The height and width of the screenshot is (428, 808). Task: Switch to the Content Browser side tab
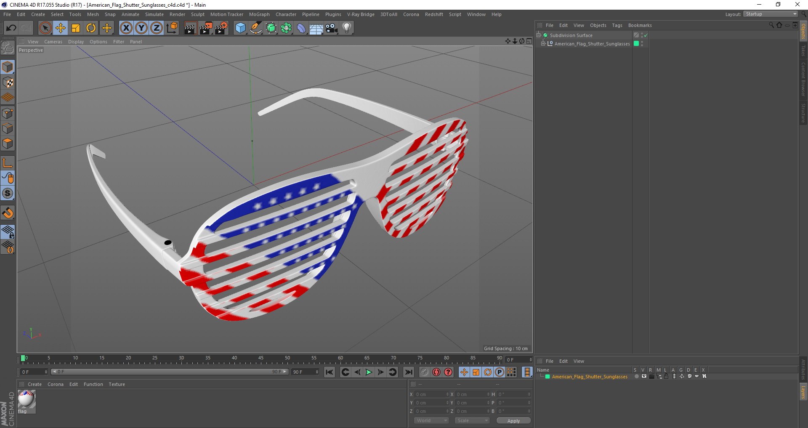click(x=803, y=79)
